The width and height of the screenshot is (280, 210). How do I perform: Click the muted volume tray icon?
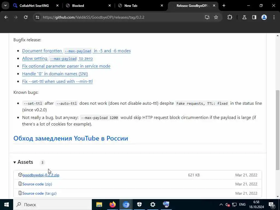point(227,205)
